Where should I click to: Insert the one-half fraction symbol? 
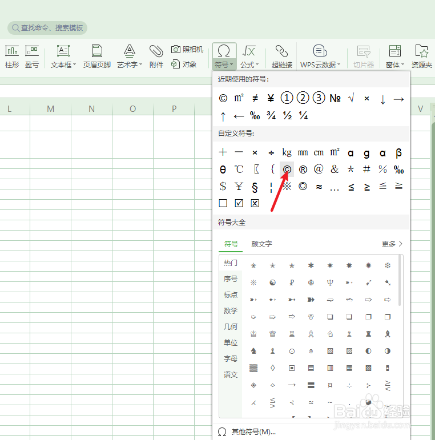click(x=287, y=115)
